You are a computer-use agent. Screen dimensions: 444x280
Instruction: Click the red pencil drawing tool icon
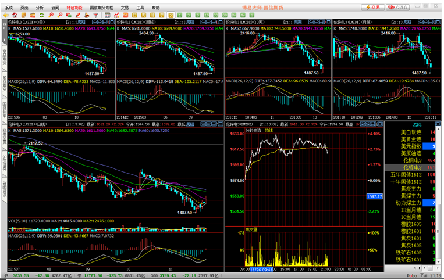(x=78, y=15)
